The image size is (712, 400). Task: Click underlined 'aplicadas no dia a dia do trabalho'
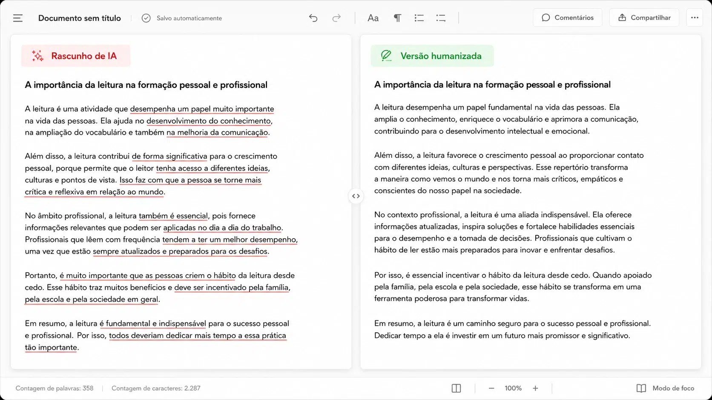point(222,227)
